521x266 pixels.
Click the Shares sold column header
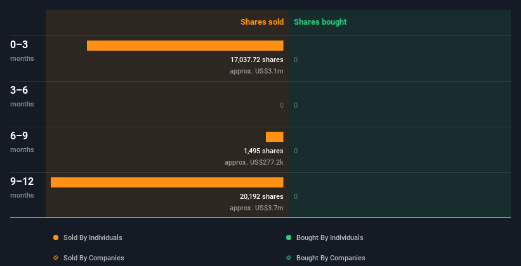(262, 22)
